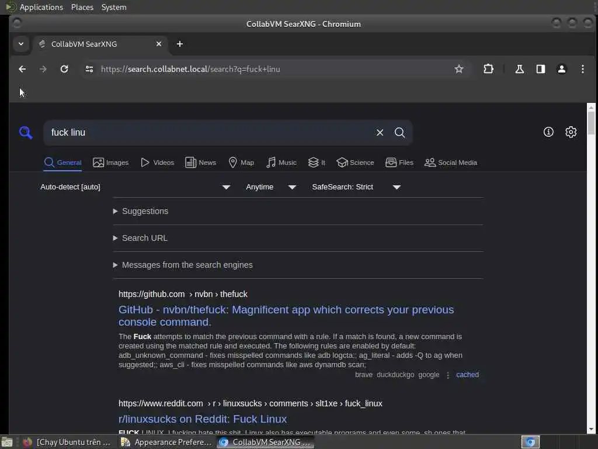Click the browser forward arrow

[43, 69]
